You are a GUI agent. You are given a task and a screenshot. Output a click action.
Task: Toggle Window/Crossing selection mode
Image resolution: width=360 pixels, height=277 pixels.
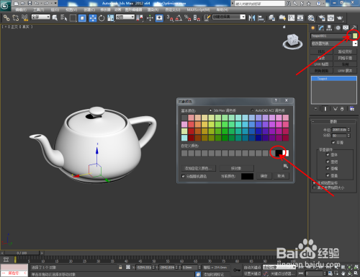click(x=82, y=18)
